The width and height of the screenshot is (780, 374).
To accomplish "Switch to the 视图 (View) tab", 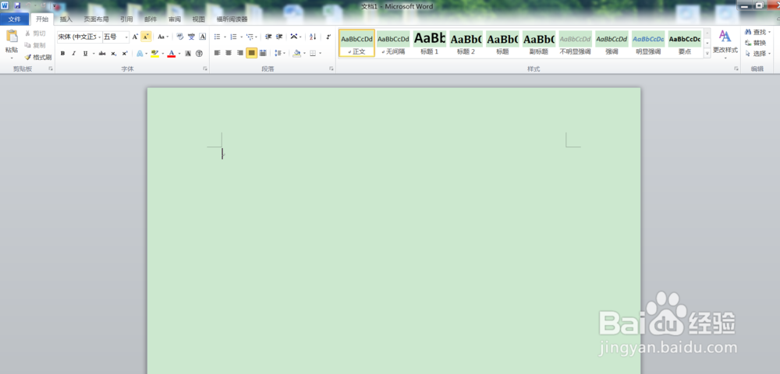I will pos(198,19).
